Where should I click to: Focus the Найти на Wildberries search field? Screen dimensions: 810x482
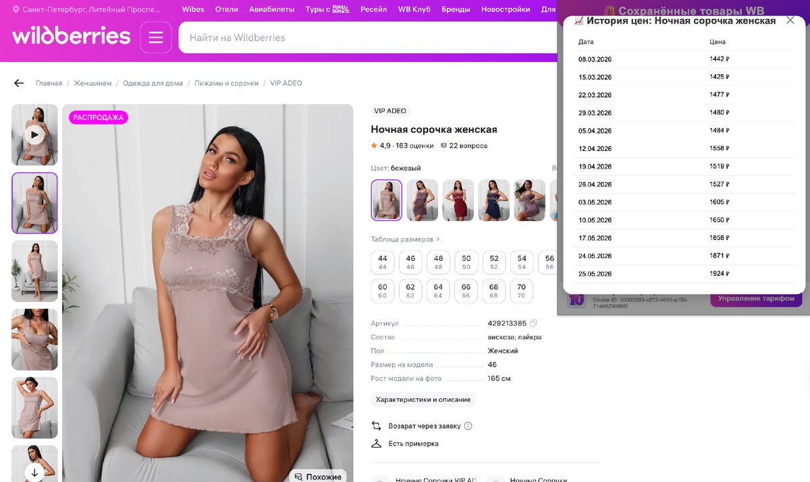(368, 38)
